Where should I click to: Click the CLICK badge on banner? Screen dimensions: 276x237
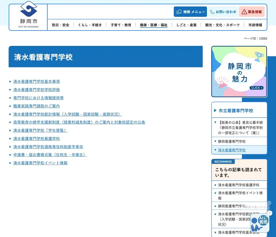tap(257, 88)
